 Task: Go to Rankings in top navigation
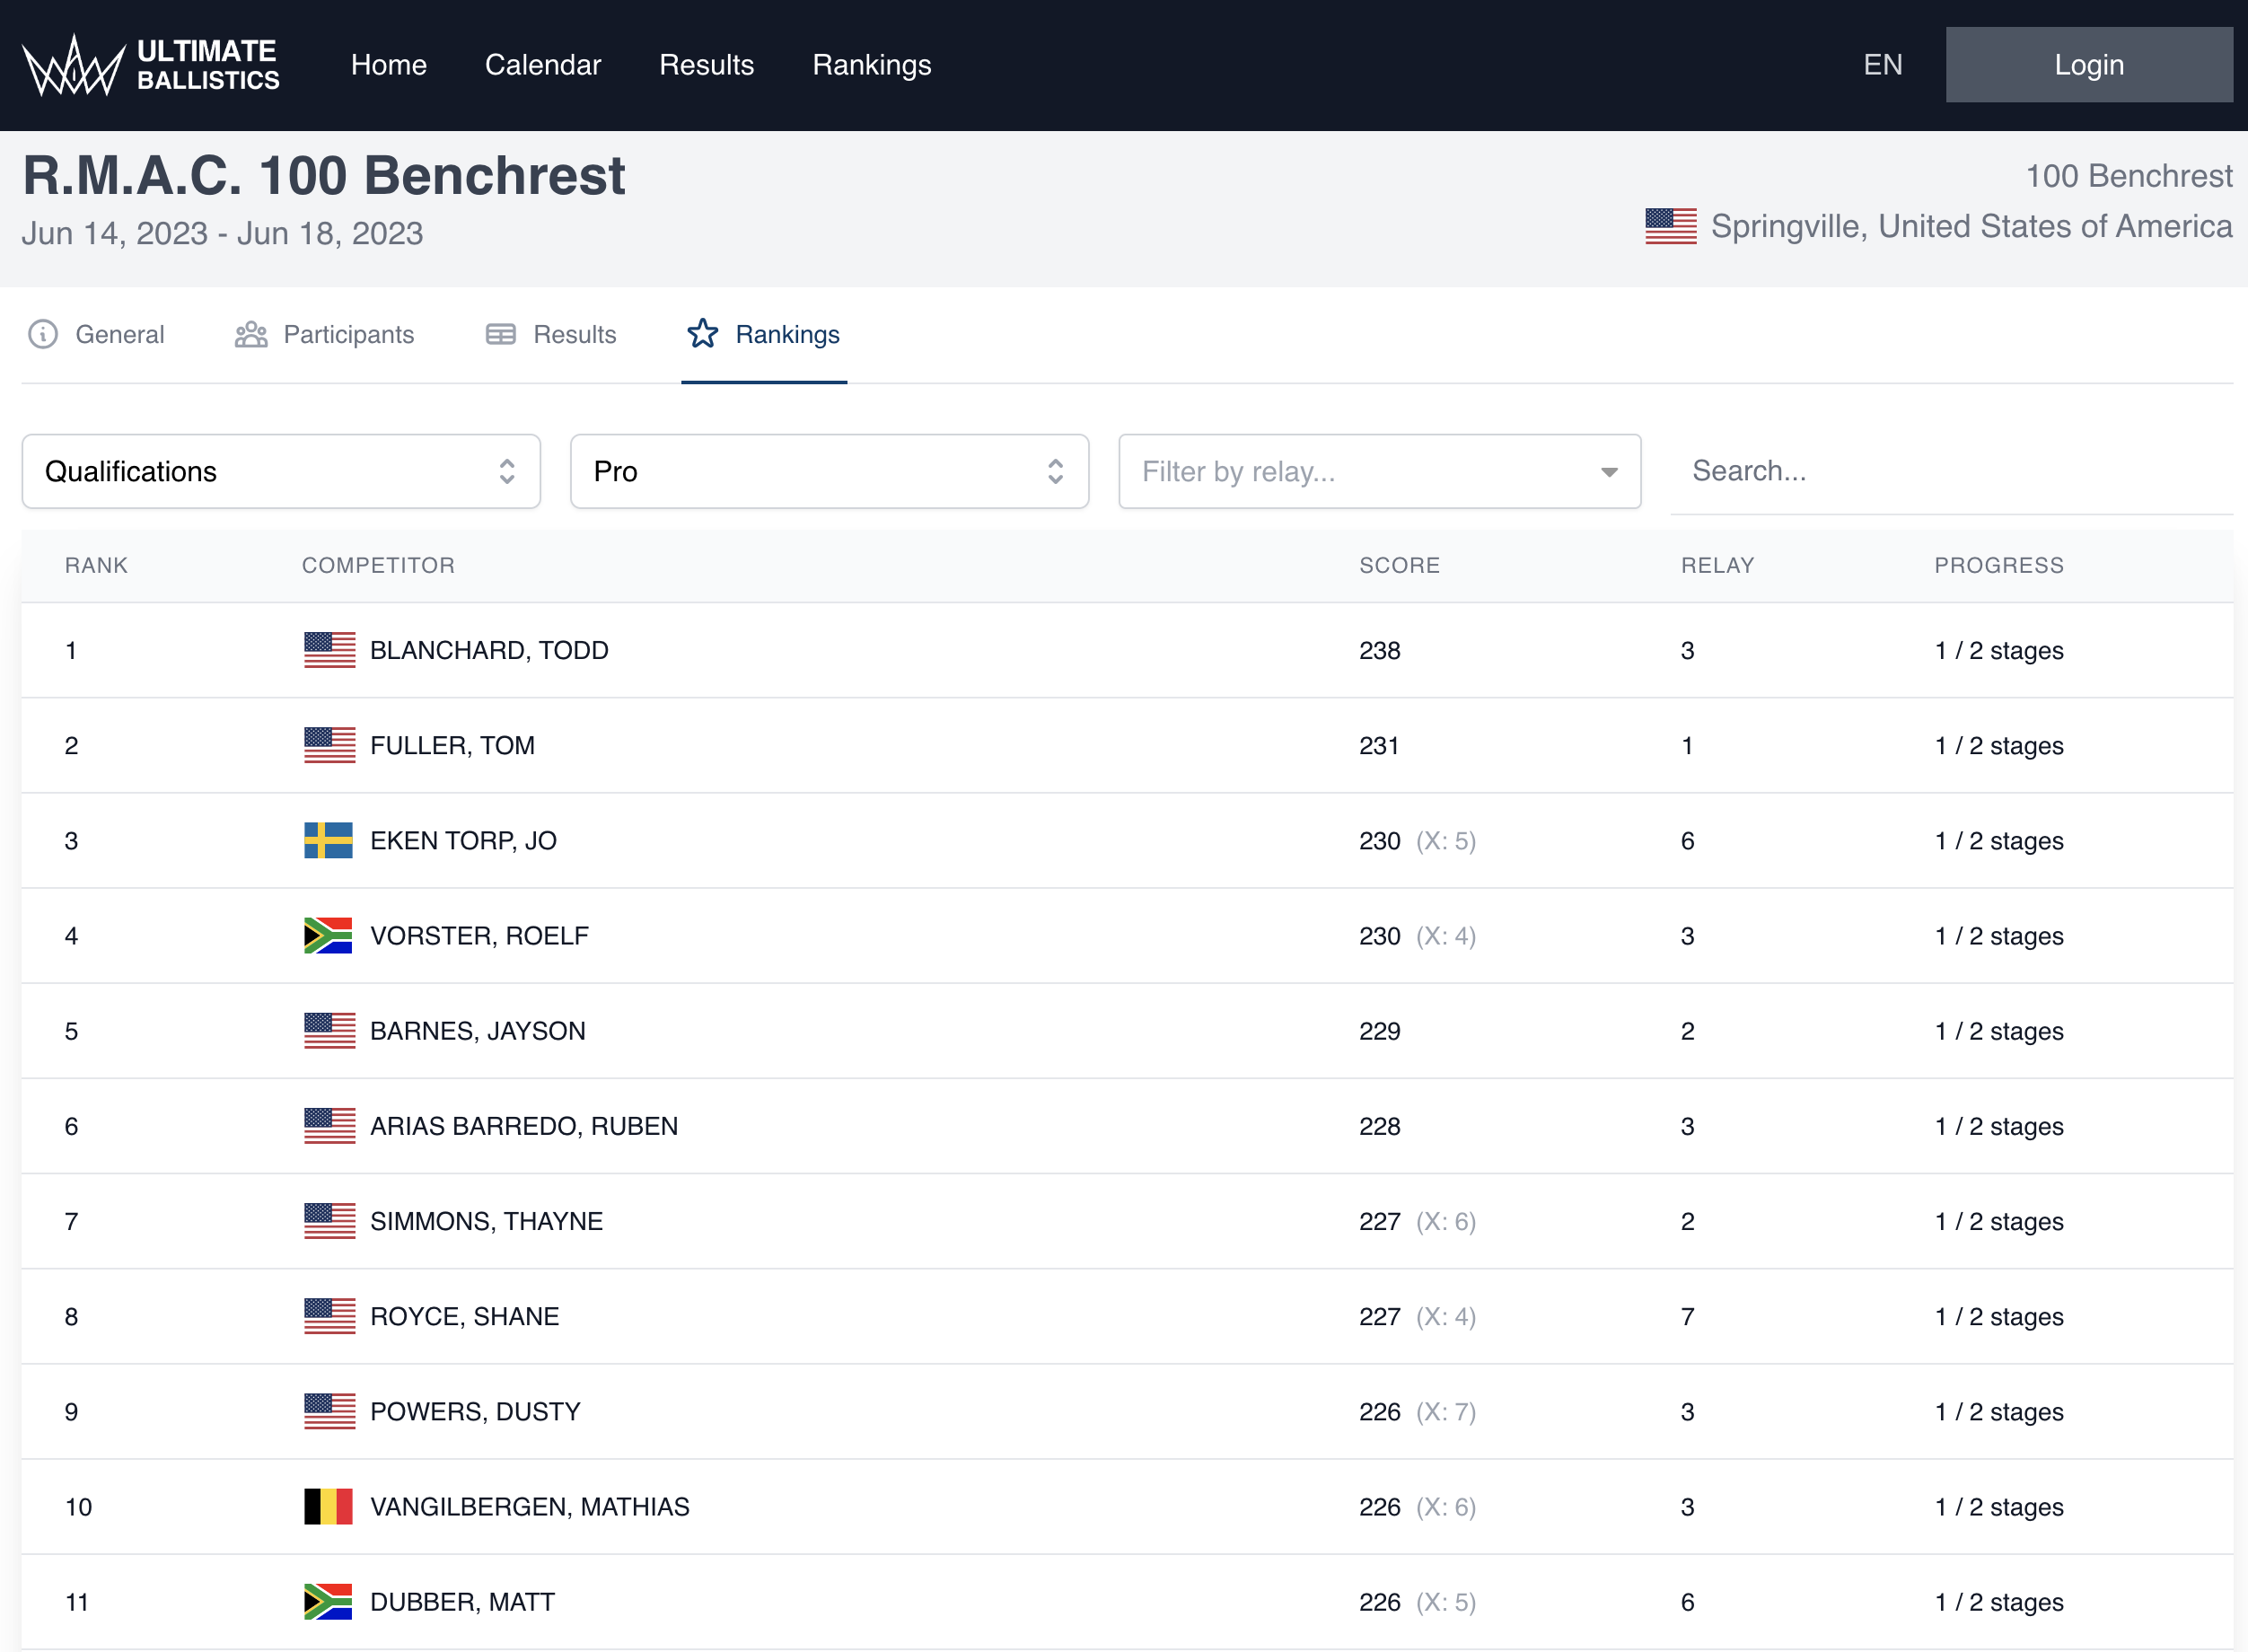click(871, 65)
